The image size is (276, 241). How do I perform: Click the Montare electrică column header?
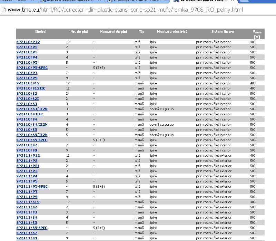(x=172, y=32)
